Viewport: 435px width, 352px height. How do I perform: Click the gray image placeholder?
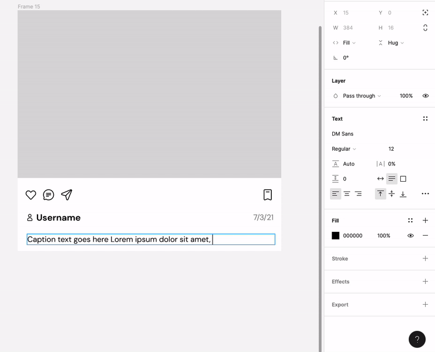point(149,94)
